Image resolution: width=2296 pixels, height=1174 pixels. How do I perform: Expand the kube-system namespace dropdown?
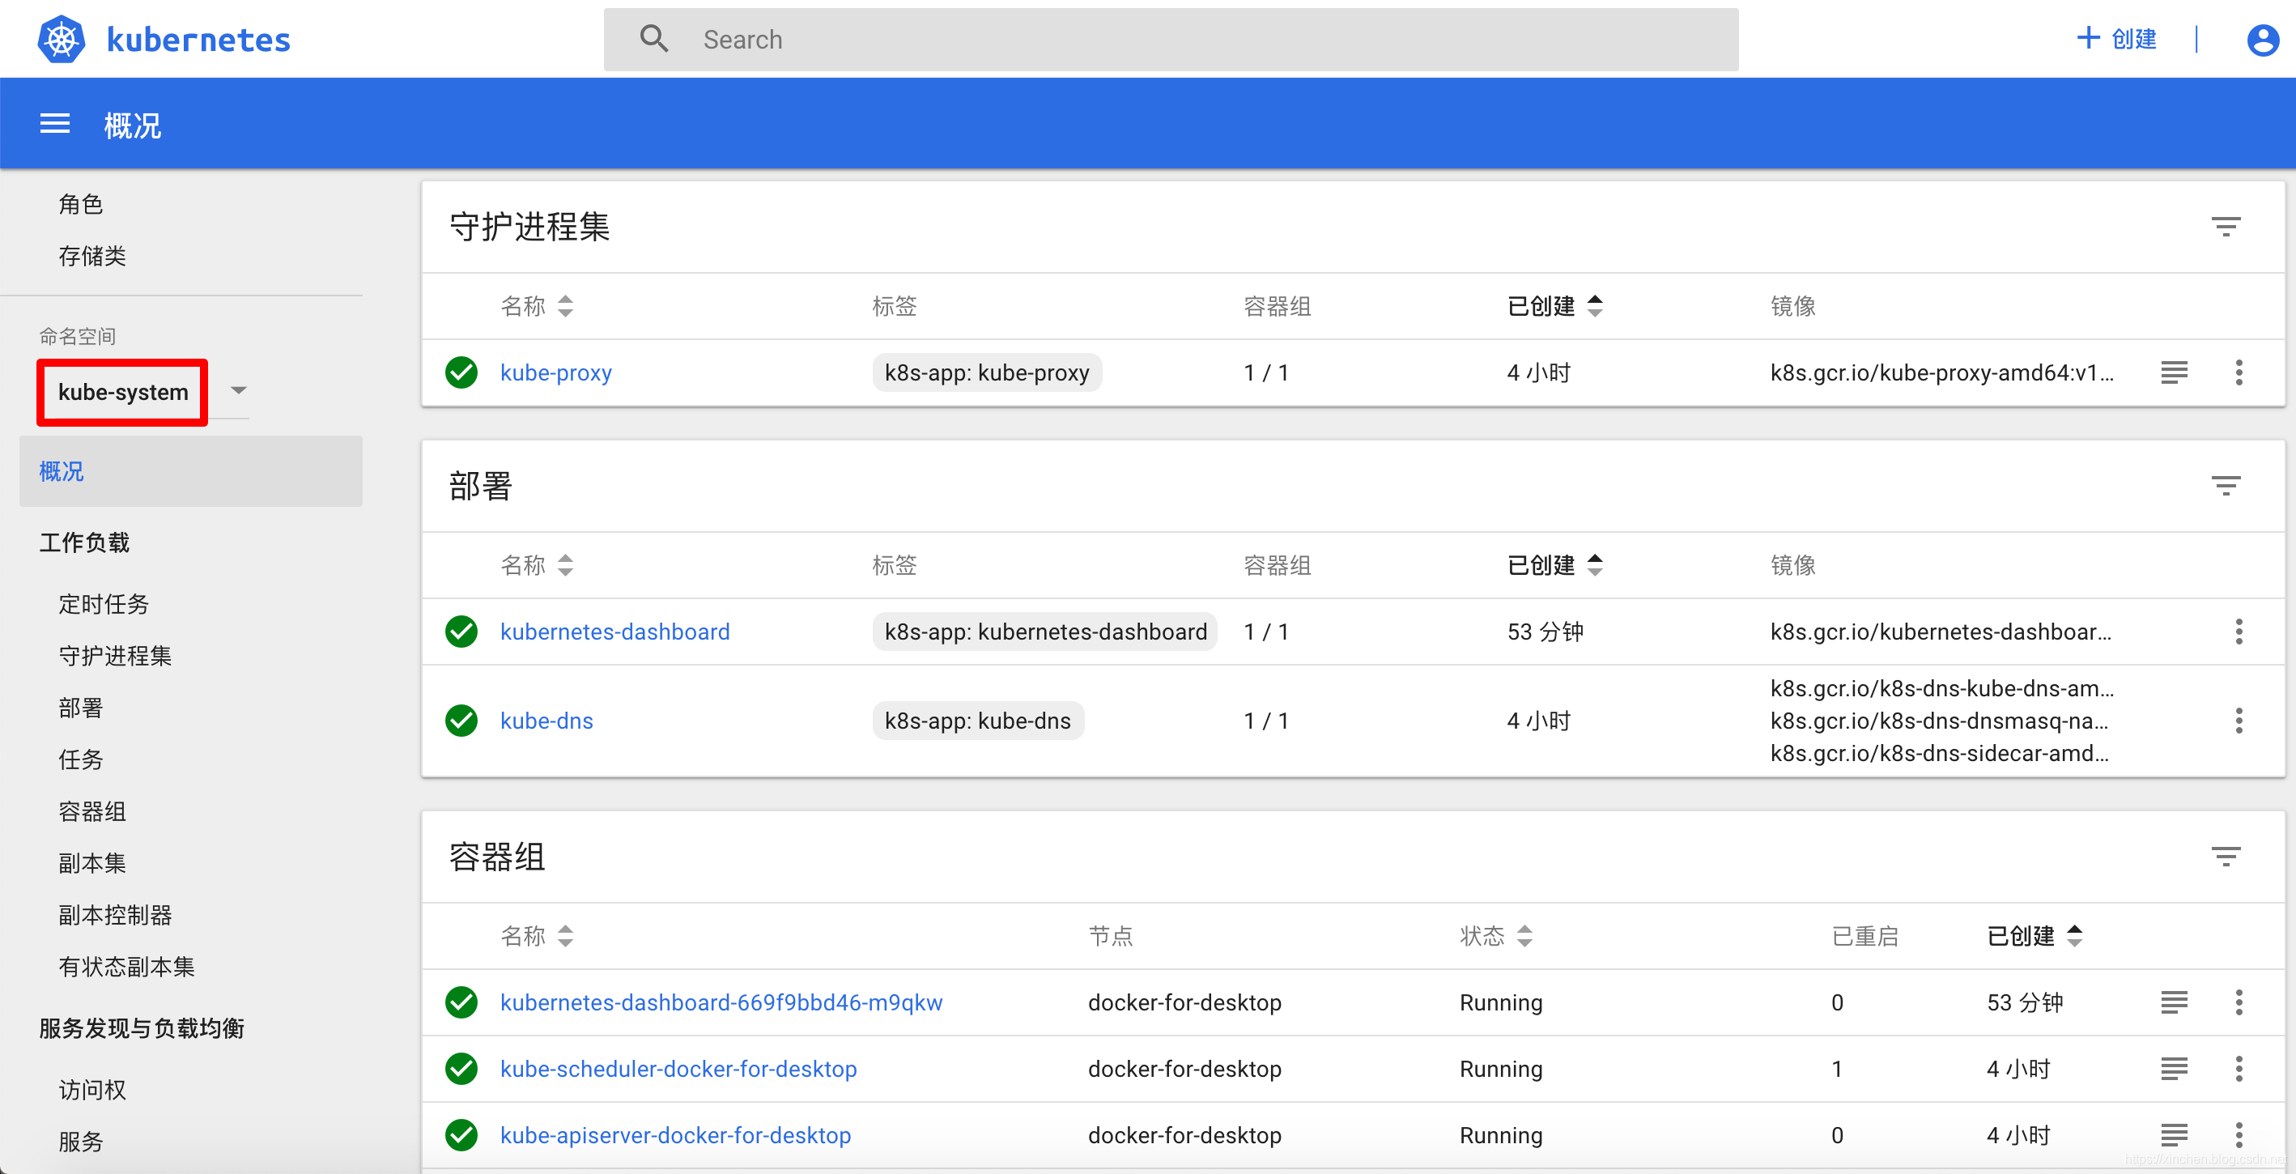click(x=238, y=390)
